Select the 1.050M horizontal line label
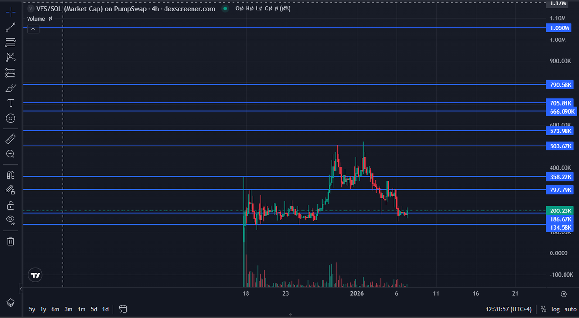The width and height of the screenshot is (579, 318). pos(560,28)
